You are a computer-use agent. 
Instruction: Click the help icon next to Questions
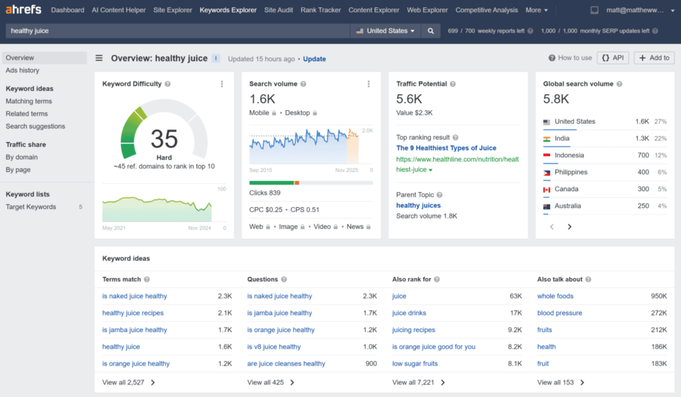click(284, 279)
